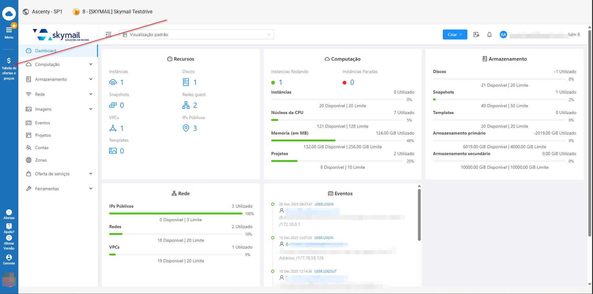
Task: Go to Zonas in the sidebar
Action: click(x=41, y=160)
